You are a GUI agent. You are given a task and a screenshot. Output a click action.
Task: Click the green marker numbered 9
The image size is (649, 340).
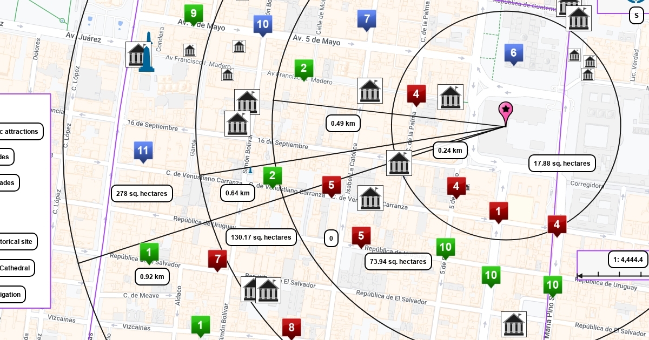[194, 13]
